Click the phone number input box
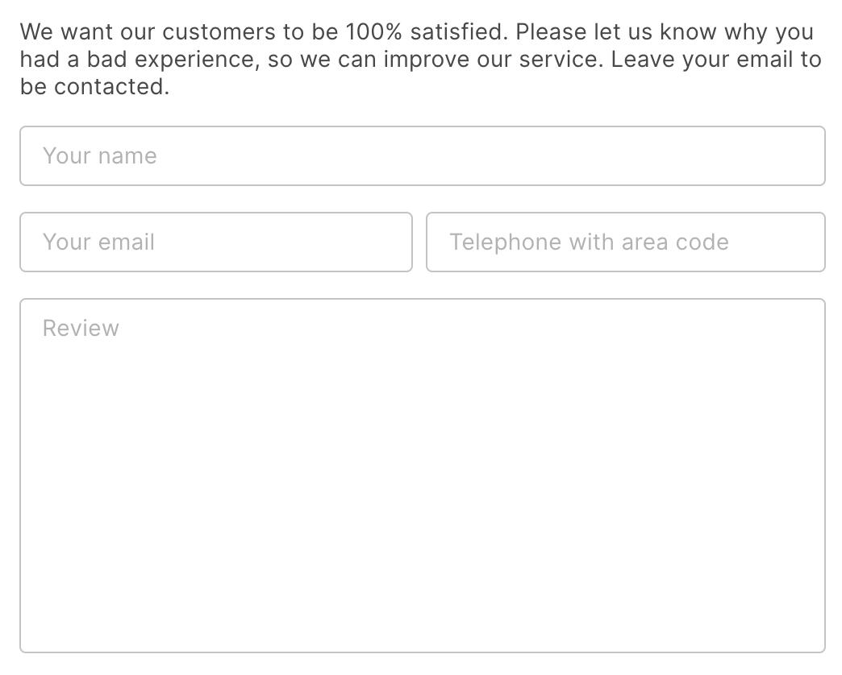The height and width of the screenshot is (675, 842). 625,242
